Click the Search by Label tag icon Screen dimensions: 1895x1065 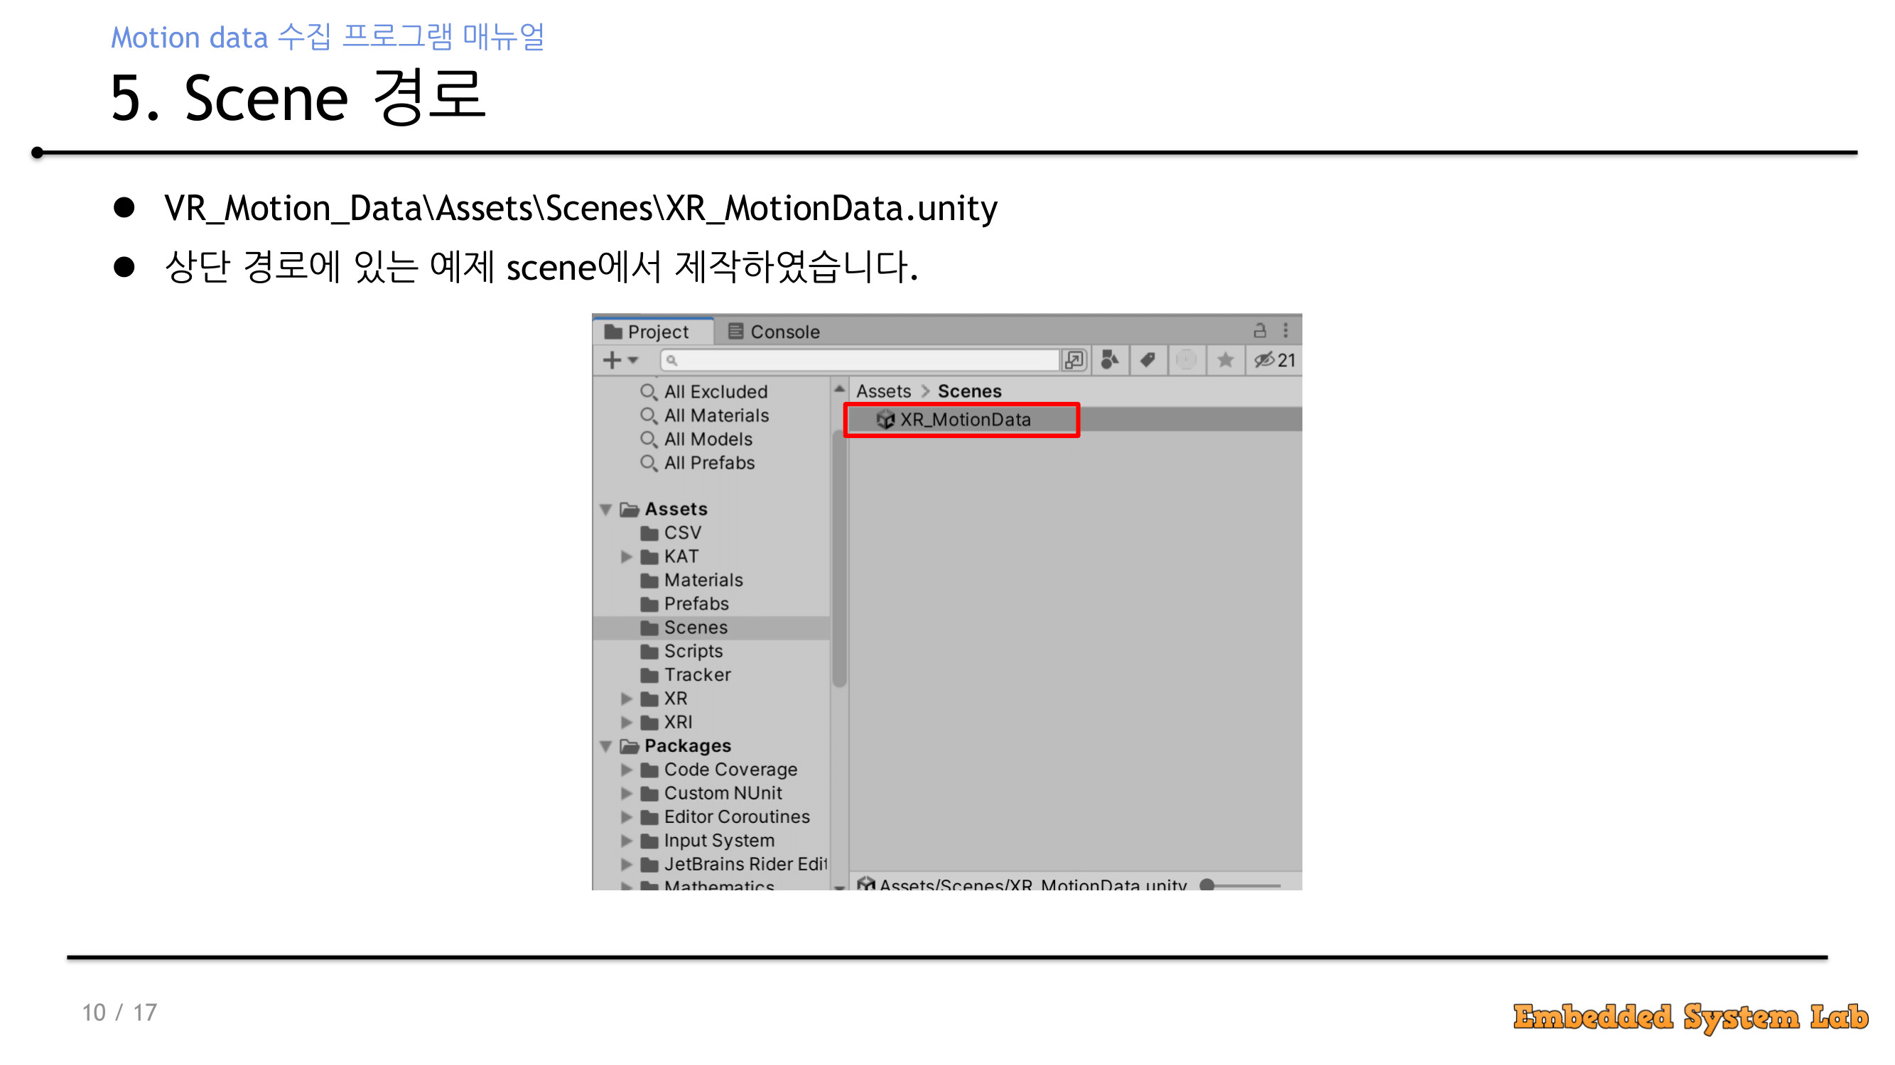1147,360
